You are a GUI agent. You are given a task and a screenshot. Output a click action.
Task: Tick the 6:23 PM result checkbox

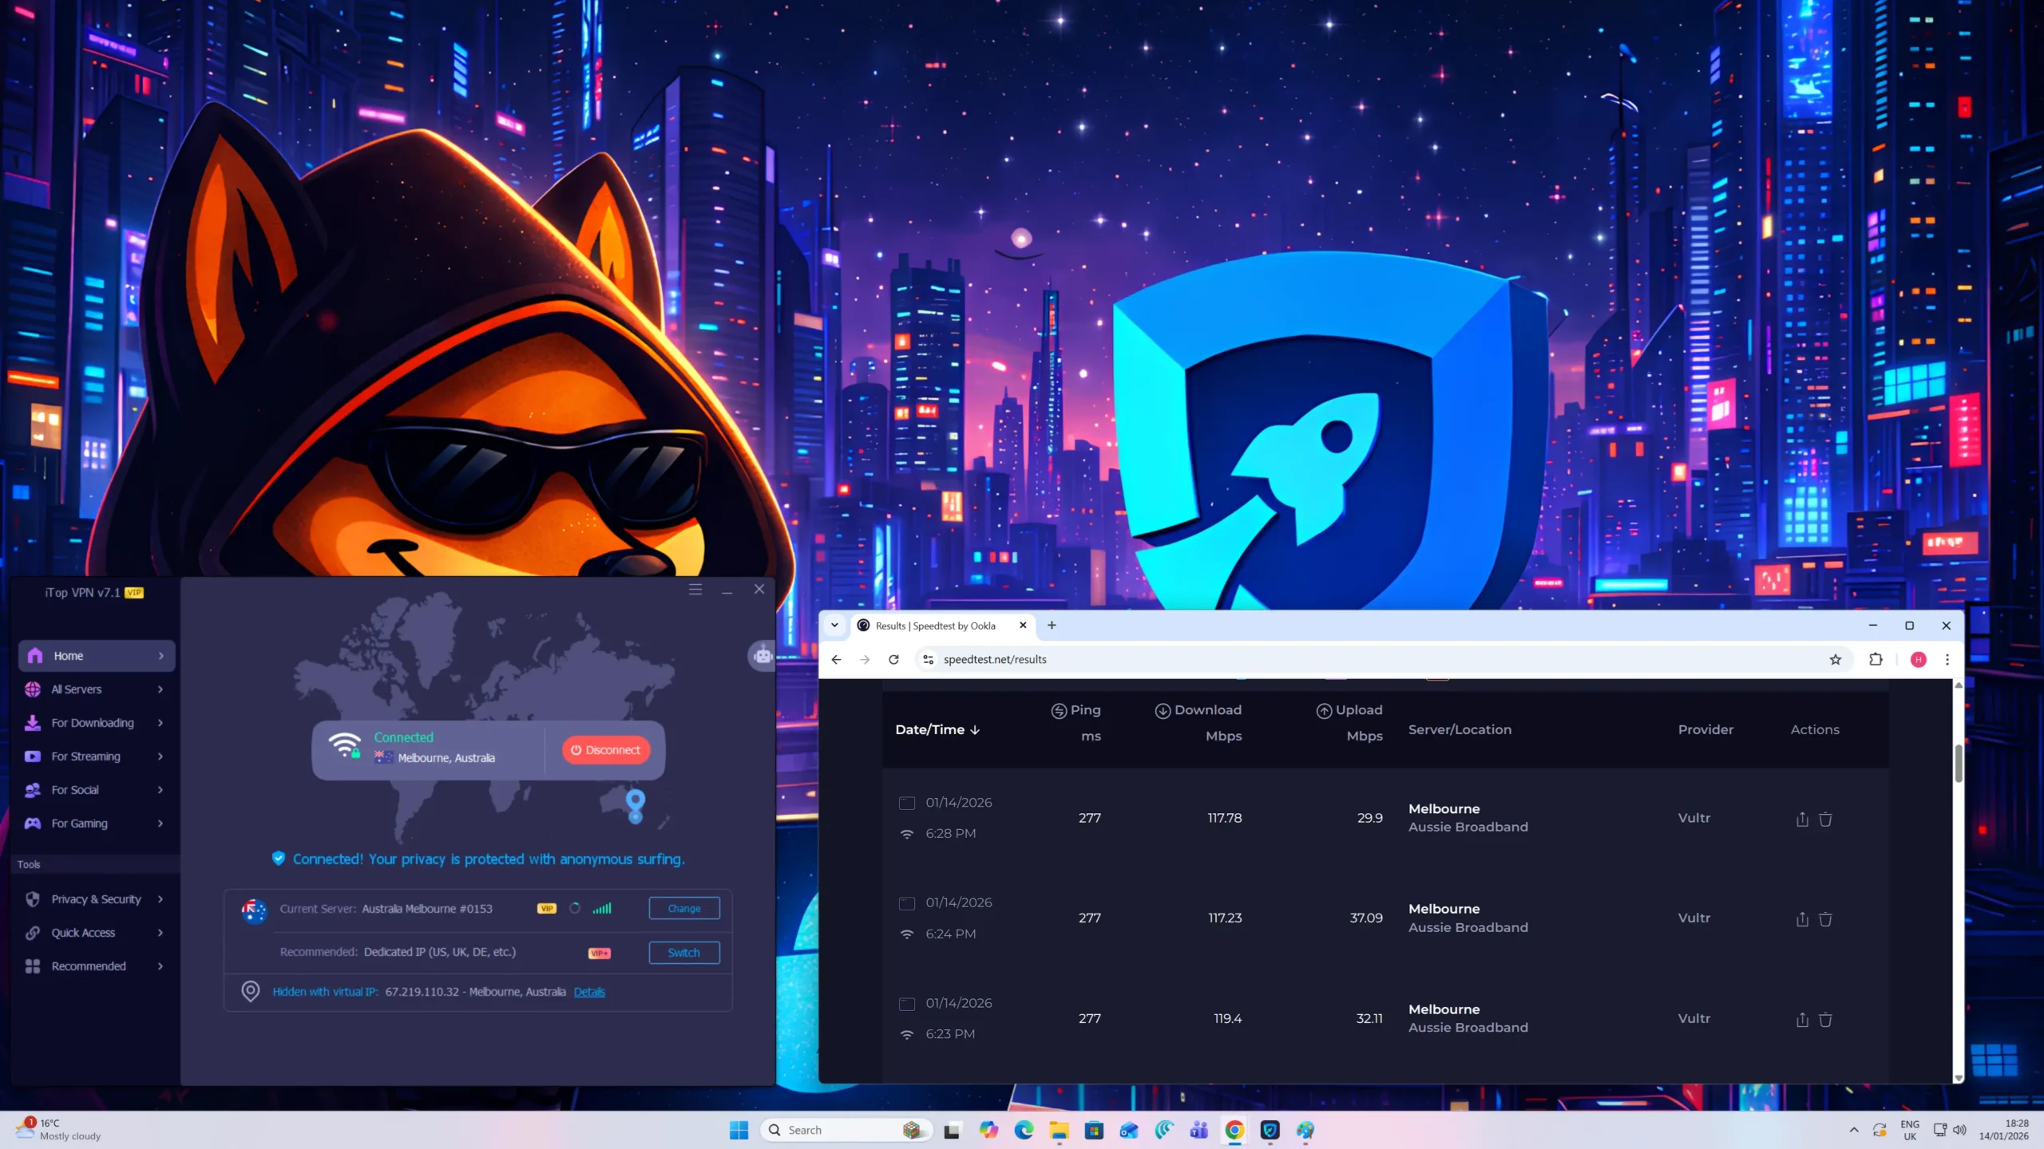pos(906,1004)
